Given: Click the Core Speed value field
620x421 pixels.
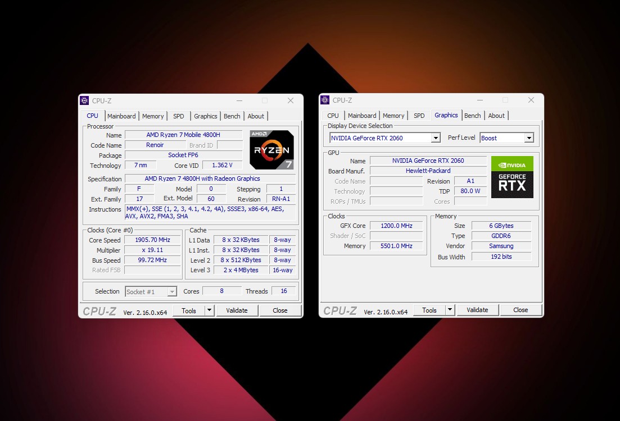Looking at the screenshot, I should [152, 240].
